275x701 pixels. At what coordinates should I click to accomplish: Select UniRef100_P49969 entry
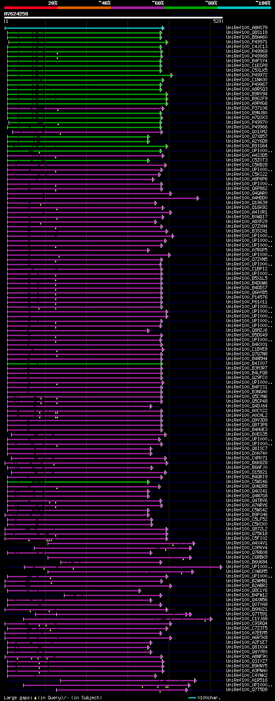point(247,52)
